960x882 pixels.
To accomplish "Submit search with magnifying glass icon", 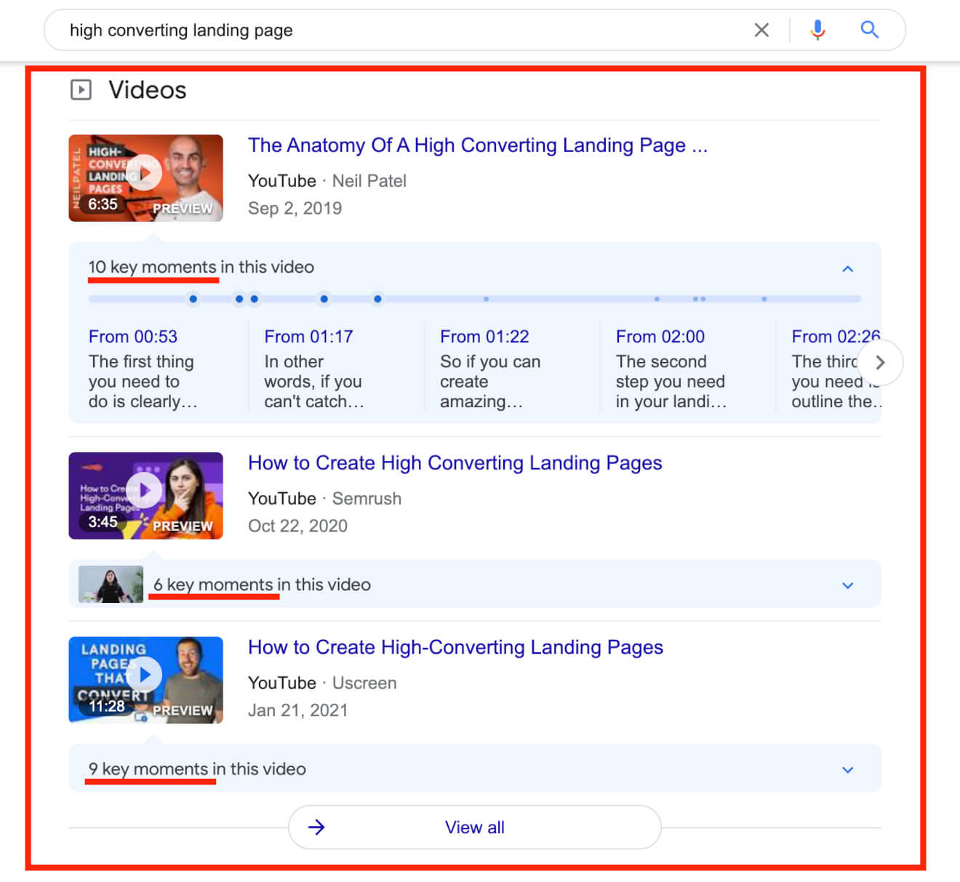I will [869, 30].
